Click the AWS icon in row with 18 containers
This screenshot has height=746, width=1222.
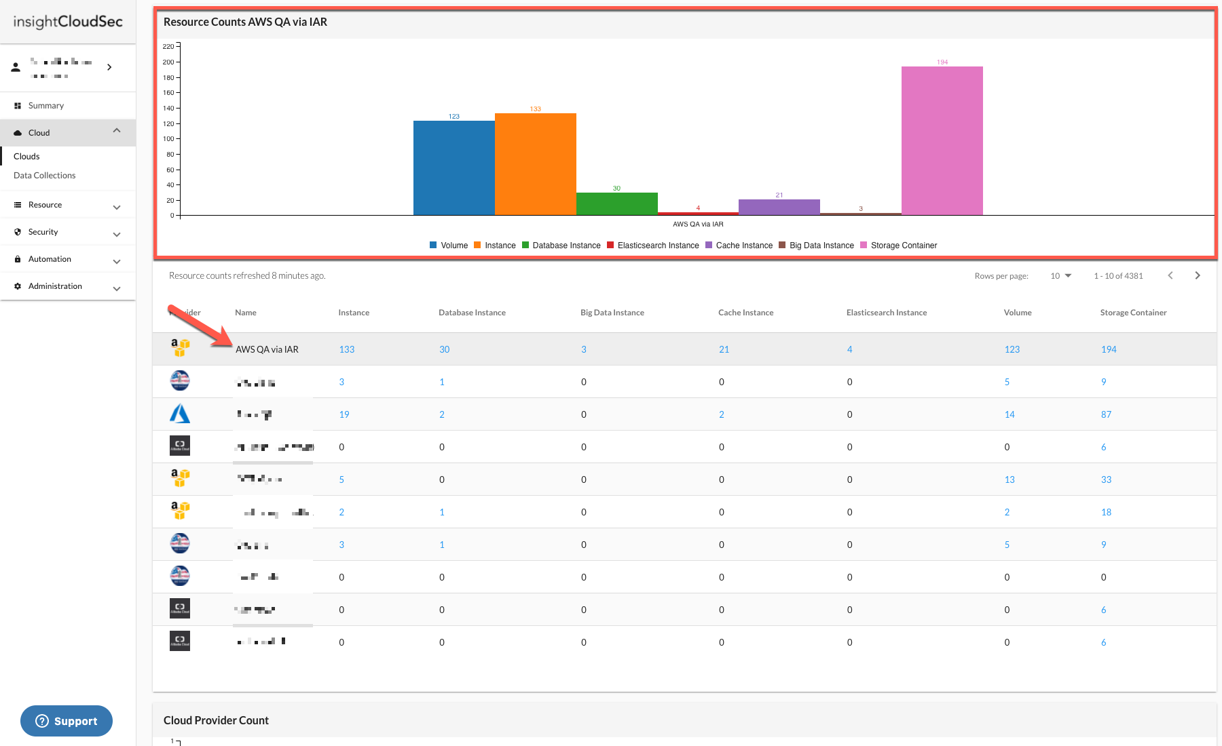[180, 511]
